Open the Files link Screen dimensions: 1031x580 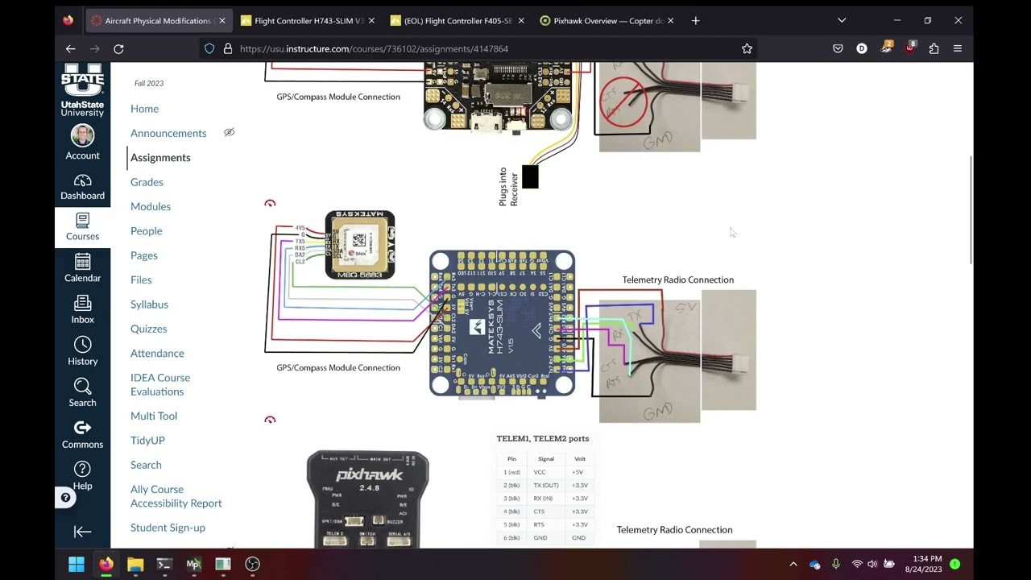[141, 280]
